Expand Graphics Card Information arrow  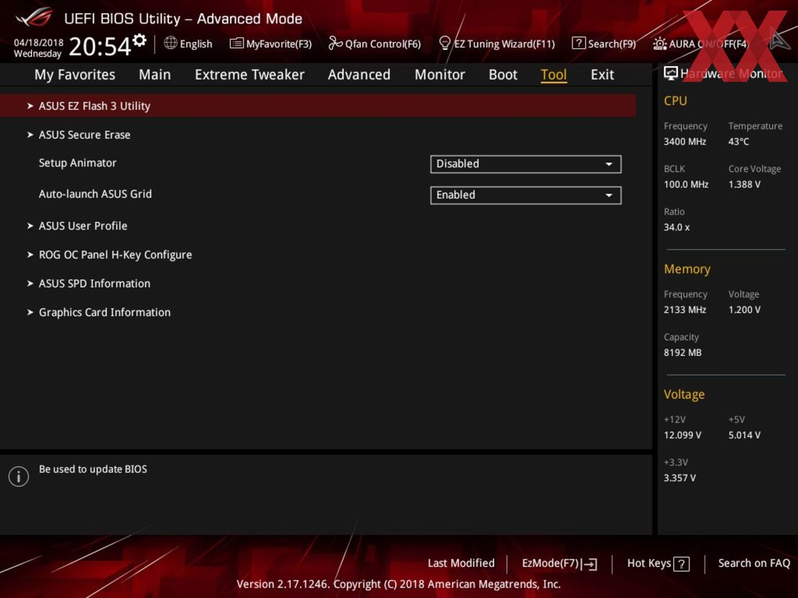(30, 312)
